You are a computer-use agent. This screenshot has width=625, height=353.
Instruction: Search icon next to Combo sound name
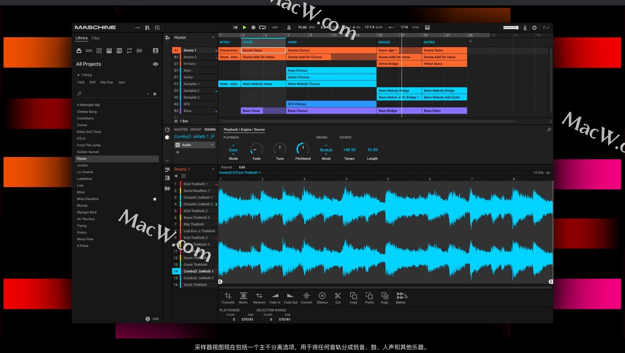[x=213, y=136]
